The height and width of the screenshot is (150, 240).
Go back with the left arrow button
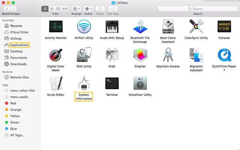(7, 9)
